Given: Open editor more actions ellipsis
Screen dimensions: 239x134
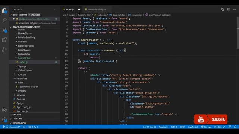Looking at the screenshot, I should tap(235, 9).
